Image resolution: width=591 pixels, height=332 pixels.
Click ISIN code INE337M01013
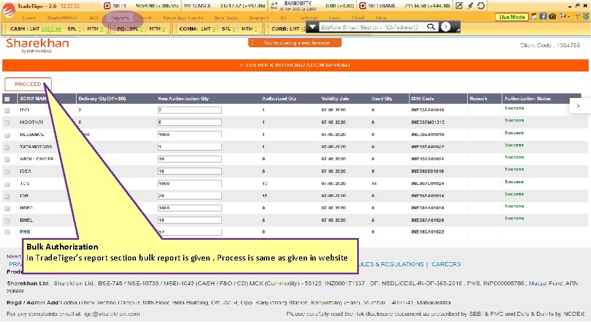[428, 122]
